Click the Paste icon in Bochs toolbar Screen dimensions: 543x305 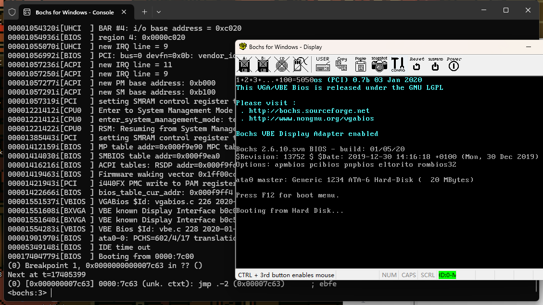[361, 64]
